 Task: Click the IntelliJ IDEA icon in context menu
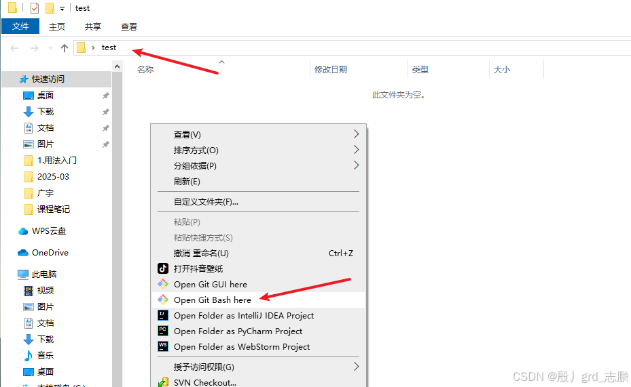[x=163, y=316]
